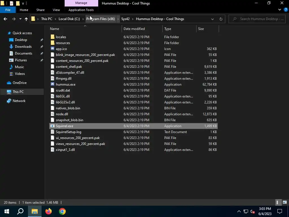The width and height of the screenshot is (289, 217).
Task: Select the app.ico file icon
Action: click(x=52, y=49)
